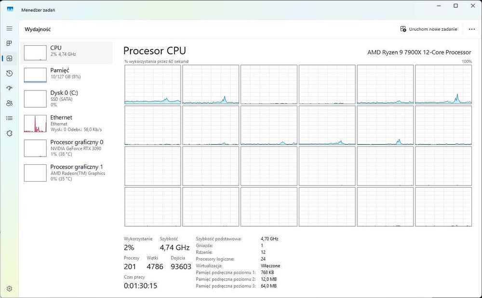The width and height of the screenshot is (482, 298).
Task: Click the 'Gniazda:' label
Action: point(204,246)
